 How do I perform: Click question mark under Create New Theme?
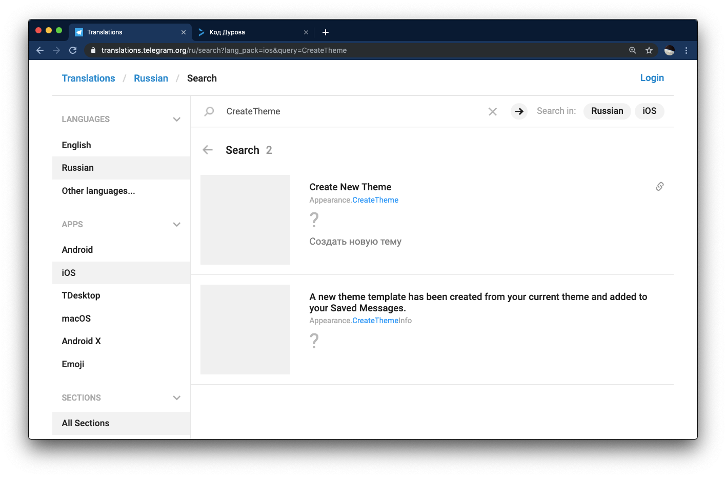(314, 220)
